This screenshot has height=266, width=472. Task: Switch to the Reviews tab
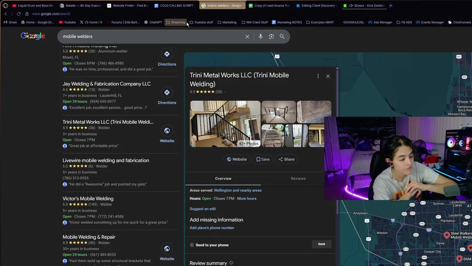[x=298, y=178]
